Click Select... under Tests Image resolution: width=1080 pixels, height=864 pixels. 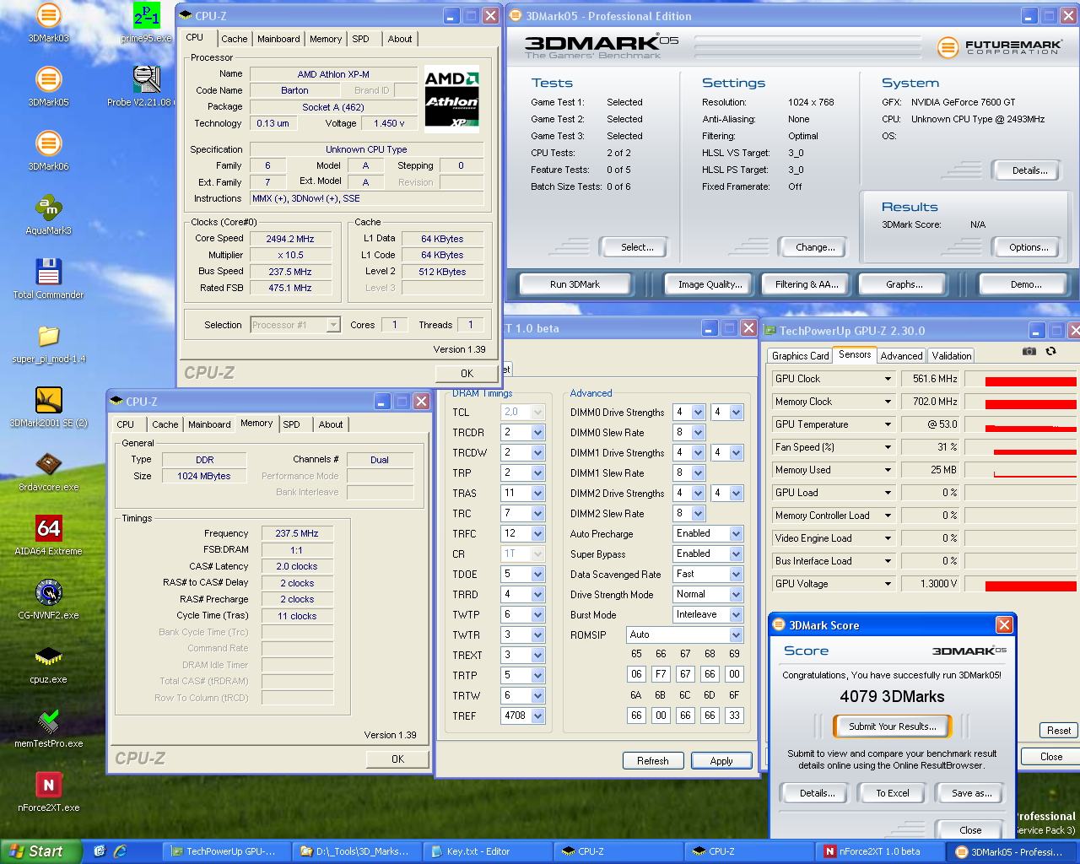pos(637,247)
